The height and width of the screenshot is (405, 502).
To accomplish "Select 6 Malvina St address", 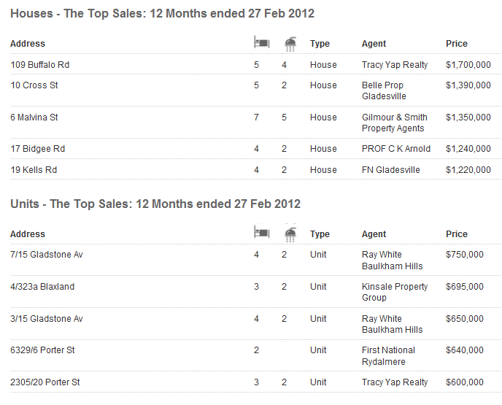I will tap(34, 117).
